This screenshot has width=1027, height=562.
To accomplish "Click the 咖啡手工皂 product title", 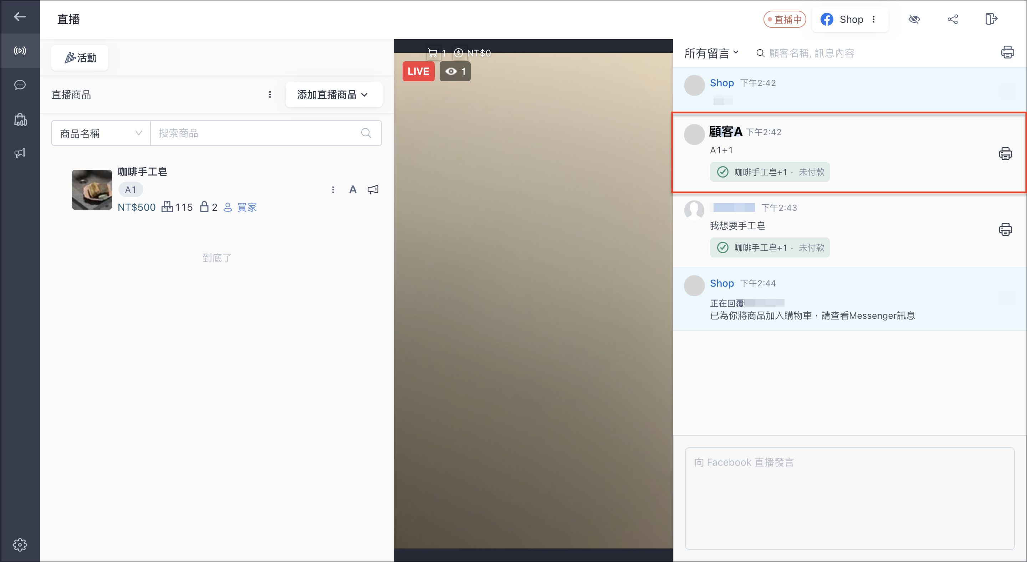I will pyautogui.click(x=142, y=172).
